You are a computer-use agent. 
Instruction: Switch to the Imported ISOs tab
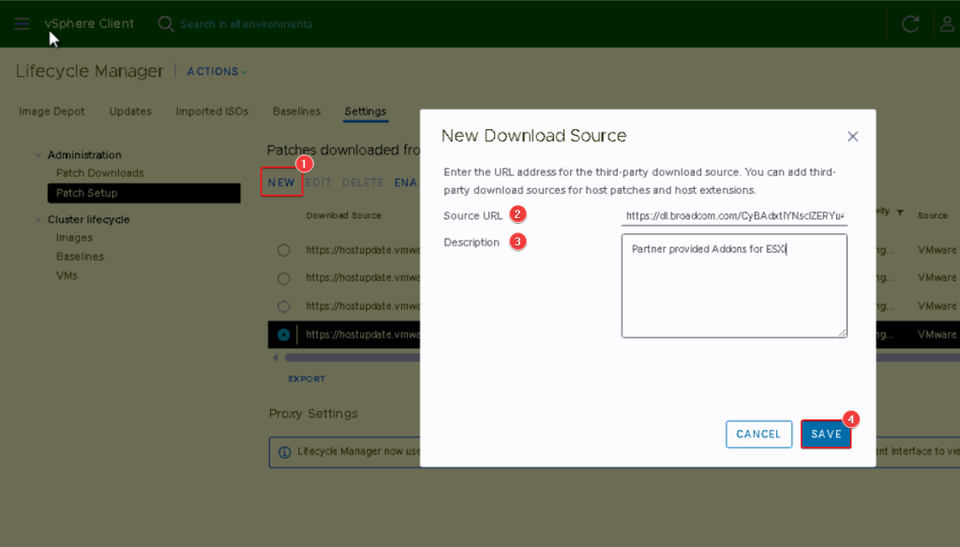point(212,111)
